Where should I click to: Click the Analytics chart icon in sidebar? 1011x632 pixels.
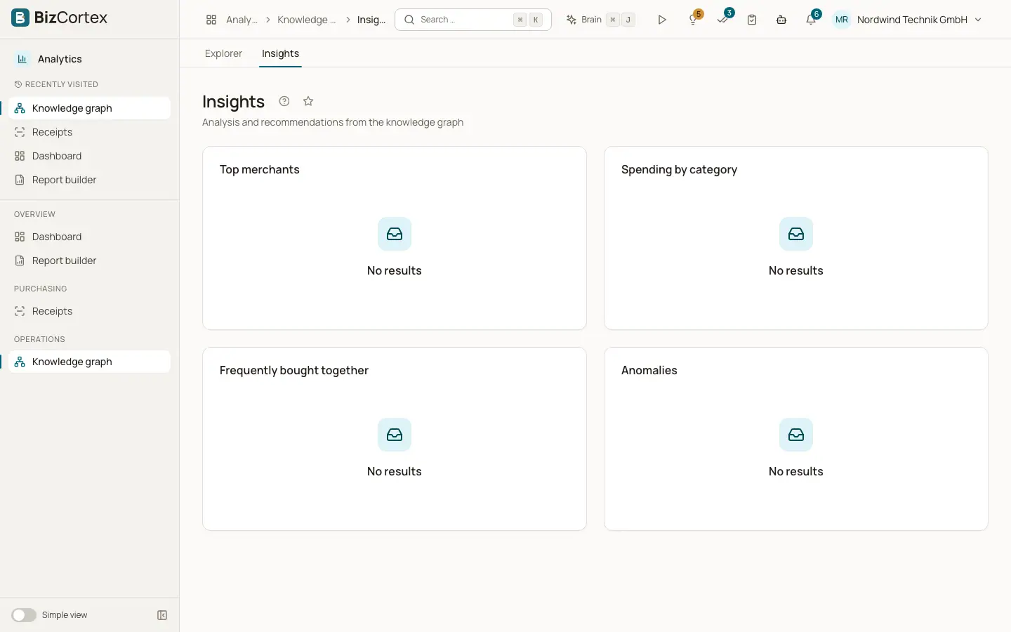point(22,59)
